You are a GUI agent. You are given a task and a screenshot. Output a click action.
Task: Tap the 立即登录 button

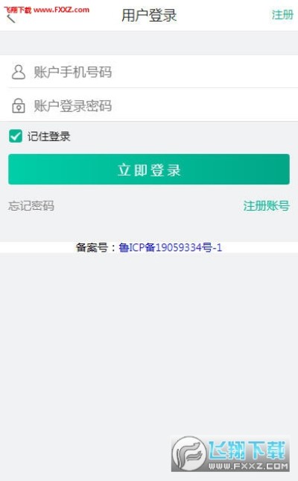click(x=149, y=170)
